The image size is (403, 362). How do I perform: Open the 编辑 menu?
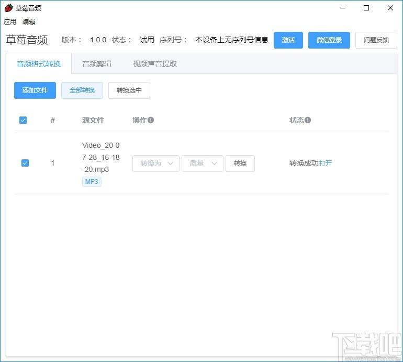(x=29, y=22)
